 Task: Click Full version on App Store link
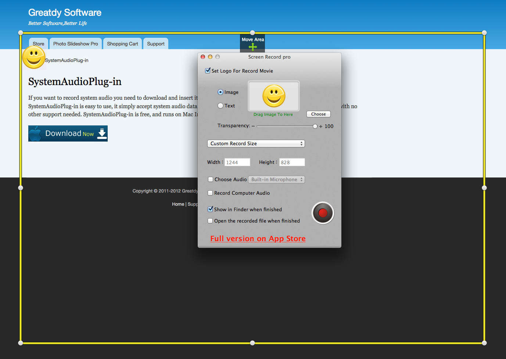point(258,239)
